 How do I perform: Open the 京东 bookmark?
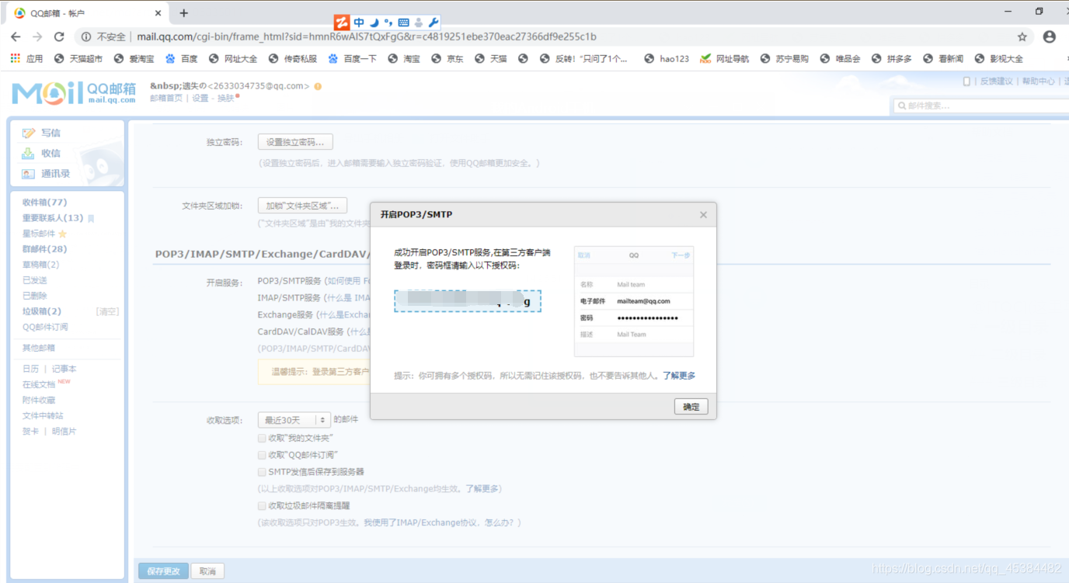(447, 58)
